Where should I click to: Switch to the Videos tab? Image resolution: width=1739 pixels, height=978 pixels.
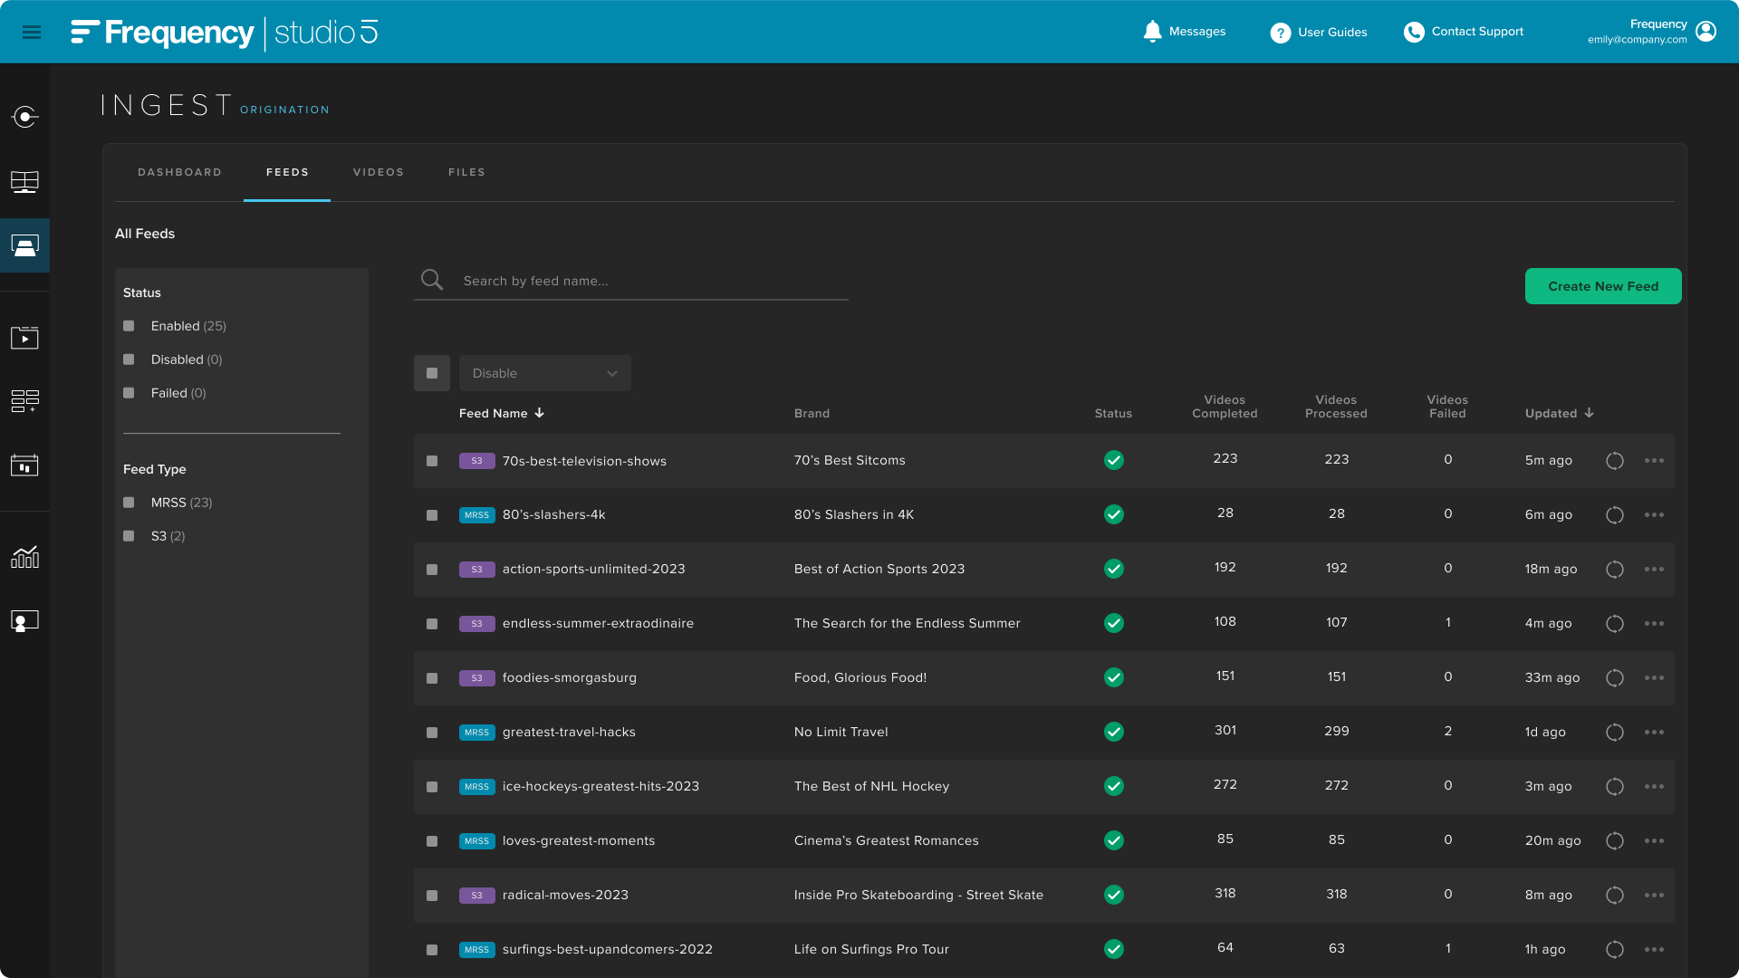click(x=379, y=172)
